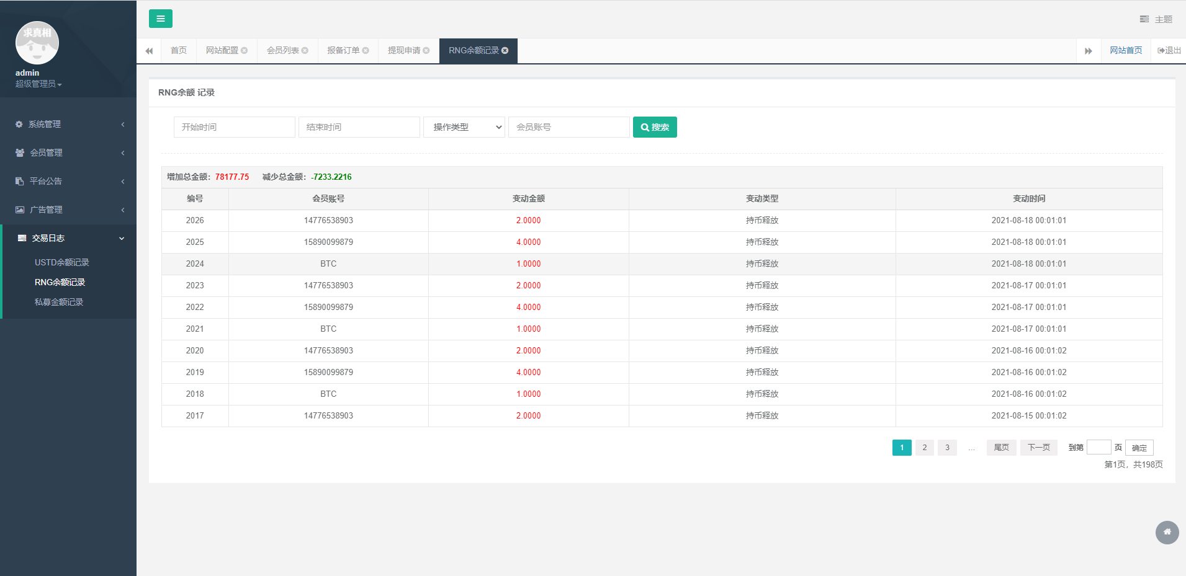Click the 下一页 next page button
This screenshot has height=576, width=1186.
pyautogui.click(x=1038, y=448)
